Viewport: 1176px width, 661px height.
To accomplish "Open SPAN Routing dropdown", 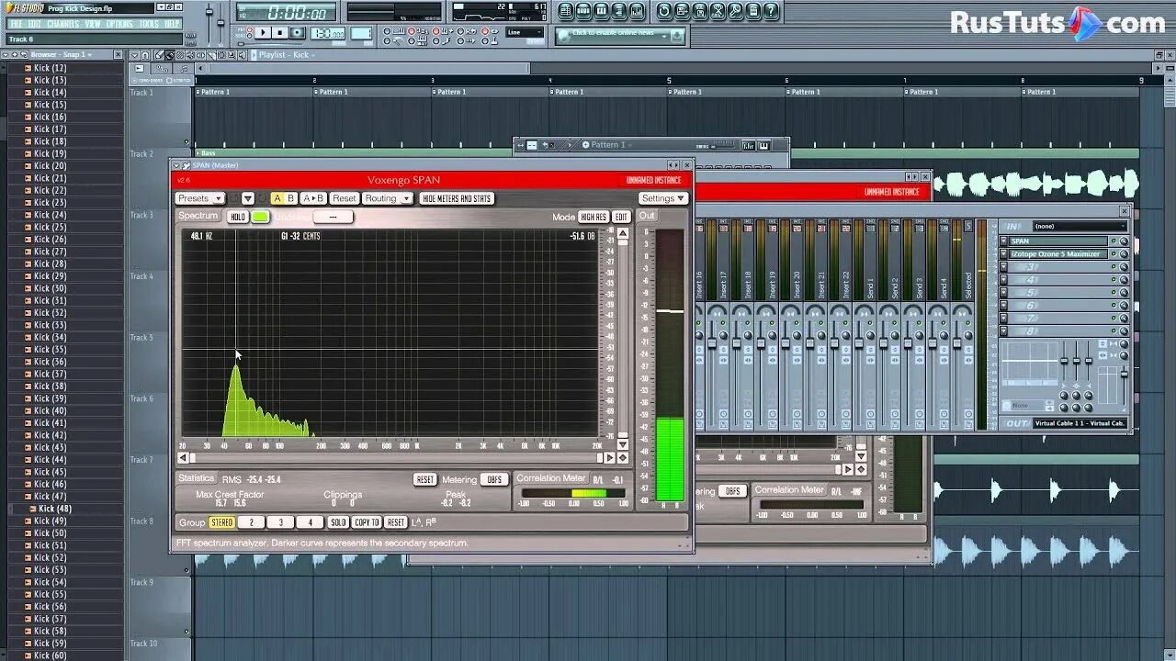I will 388,198.
